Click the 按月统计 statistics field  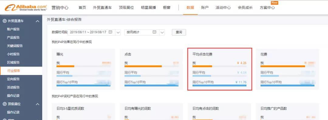point(145,32)
